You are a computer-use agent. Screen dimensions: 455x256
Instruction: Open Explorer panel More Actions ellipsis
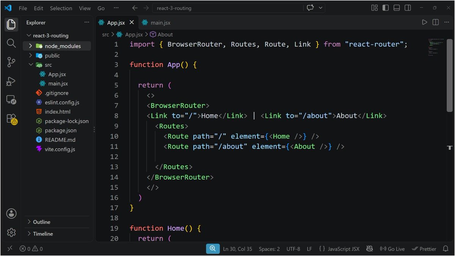(x=87, y=23)
